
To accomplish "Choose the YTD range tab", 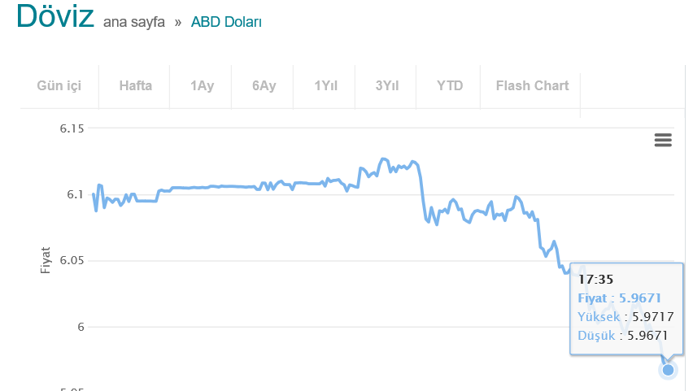I will click(x=450, y=85).
